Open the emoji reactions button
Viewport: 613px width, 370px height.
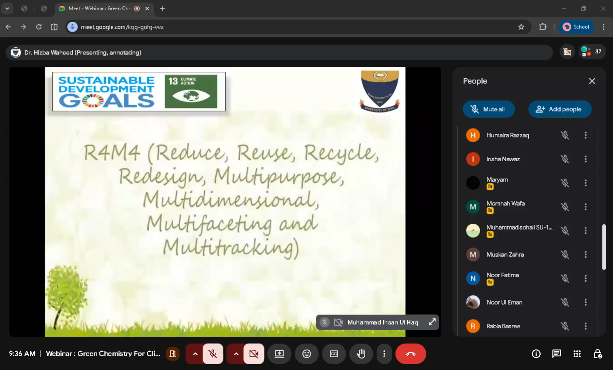(306, 354)
